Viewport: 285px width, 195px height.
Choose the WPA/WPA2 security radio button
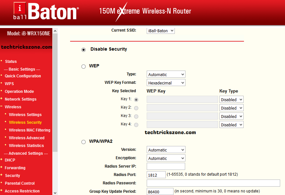pos(83,142)
